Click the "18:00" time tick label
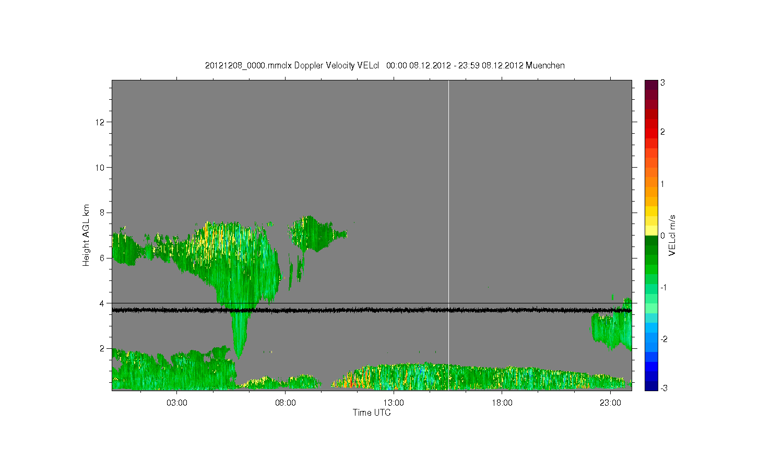Image resolution: width=783 pixels, height=470 pixels. pos(502,403)
